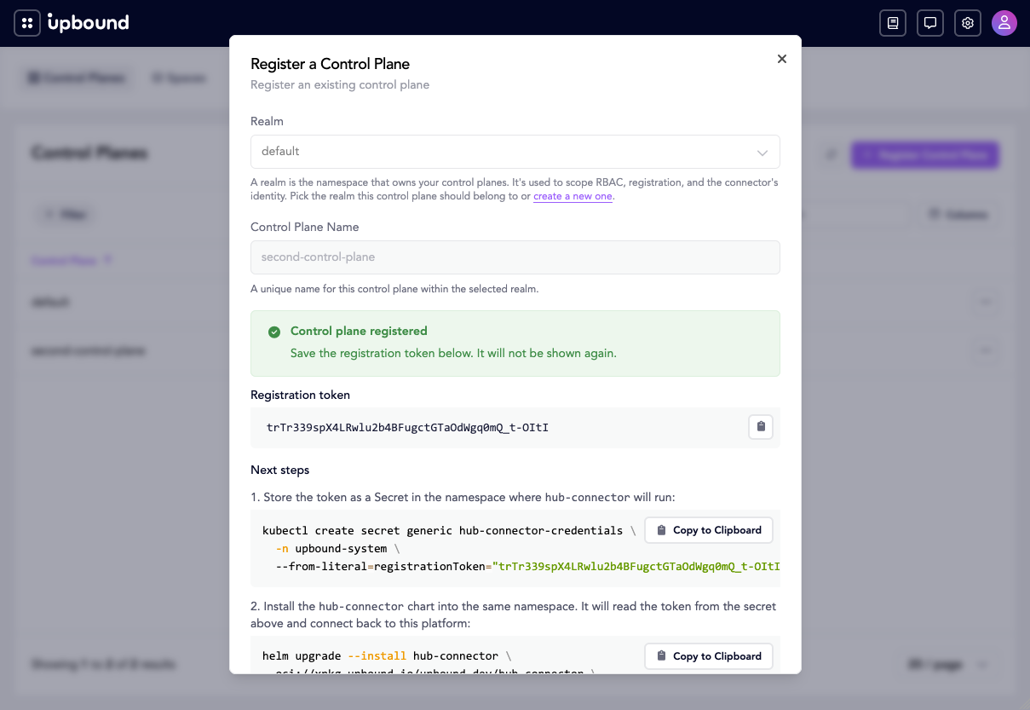Close the Register a Control Plane dialog
The image size is (1030, 710).
(782, 59)
